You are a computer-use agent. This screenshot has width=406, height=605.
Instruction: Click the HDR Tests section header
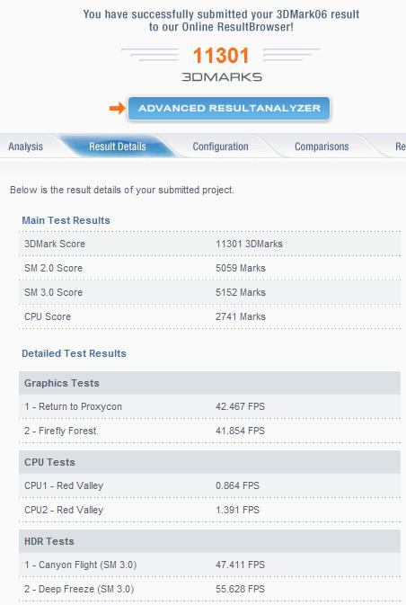coord(209,541)
